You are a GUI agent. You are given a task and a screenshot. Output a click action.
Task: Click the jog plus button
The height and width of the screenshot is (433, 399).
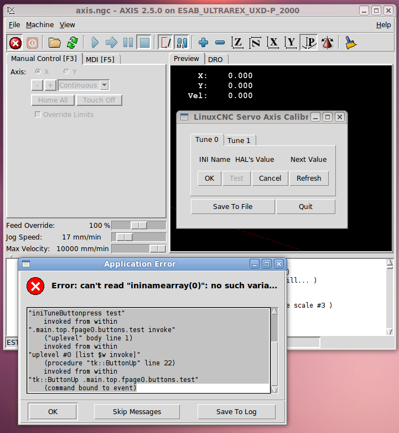(50, 85)
